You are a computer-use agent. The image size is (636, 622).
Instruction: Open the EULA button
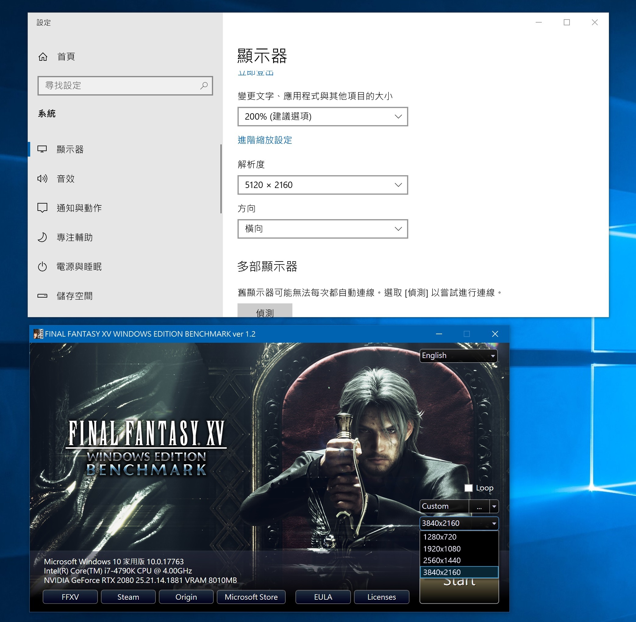point(323,597)
